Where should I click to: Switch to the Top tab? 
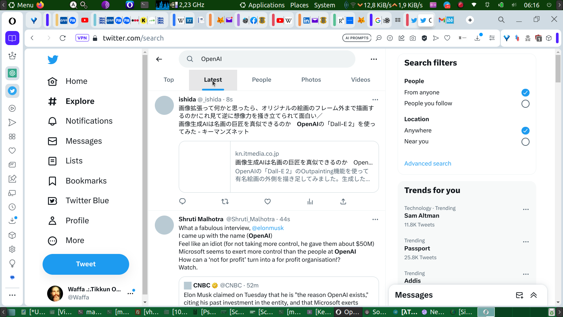[x=169, y=80]
